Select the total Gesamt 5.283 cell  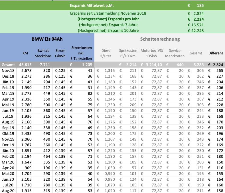coord(198,65)
